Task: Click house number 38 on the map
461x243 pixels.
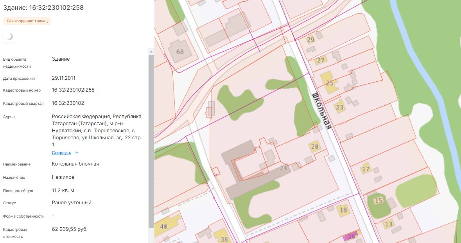Action: [224, 239]
